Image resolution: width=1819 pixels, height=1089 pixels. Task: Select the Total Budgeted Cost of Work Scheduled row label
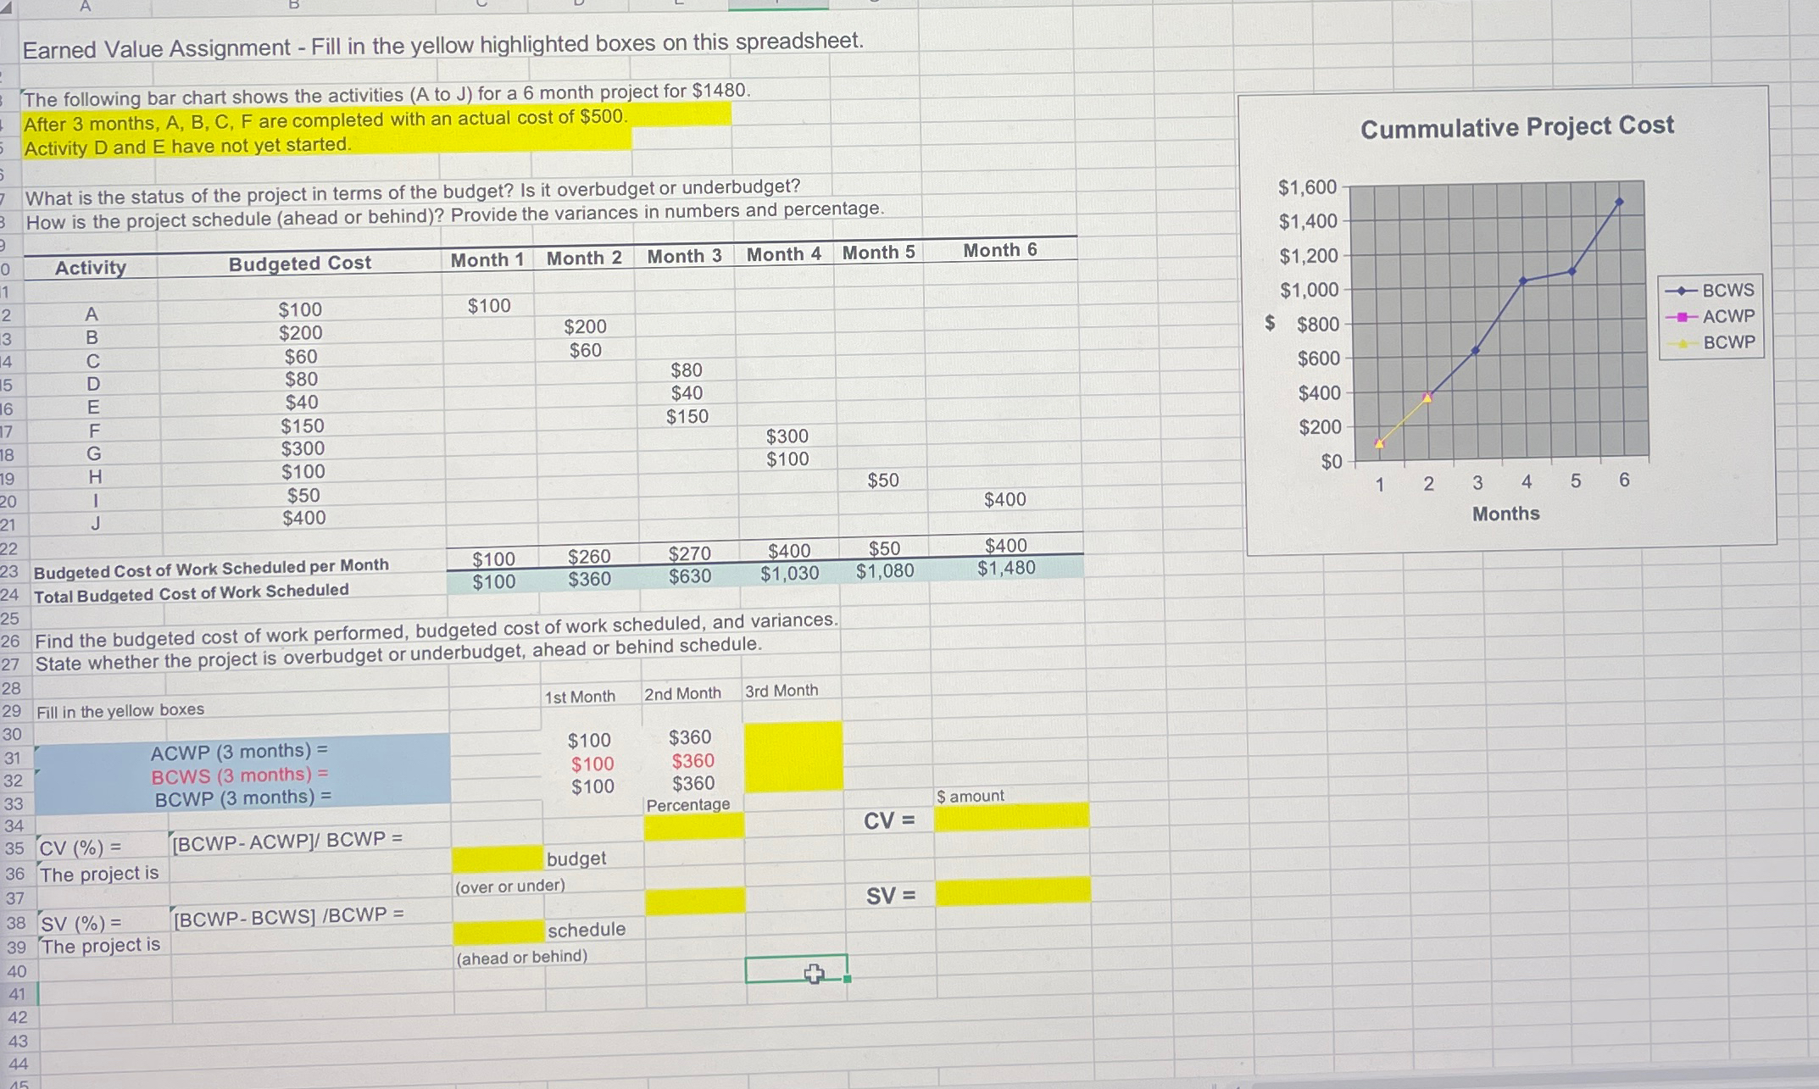[192, 592]
